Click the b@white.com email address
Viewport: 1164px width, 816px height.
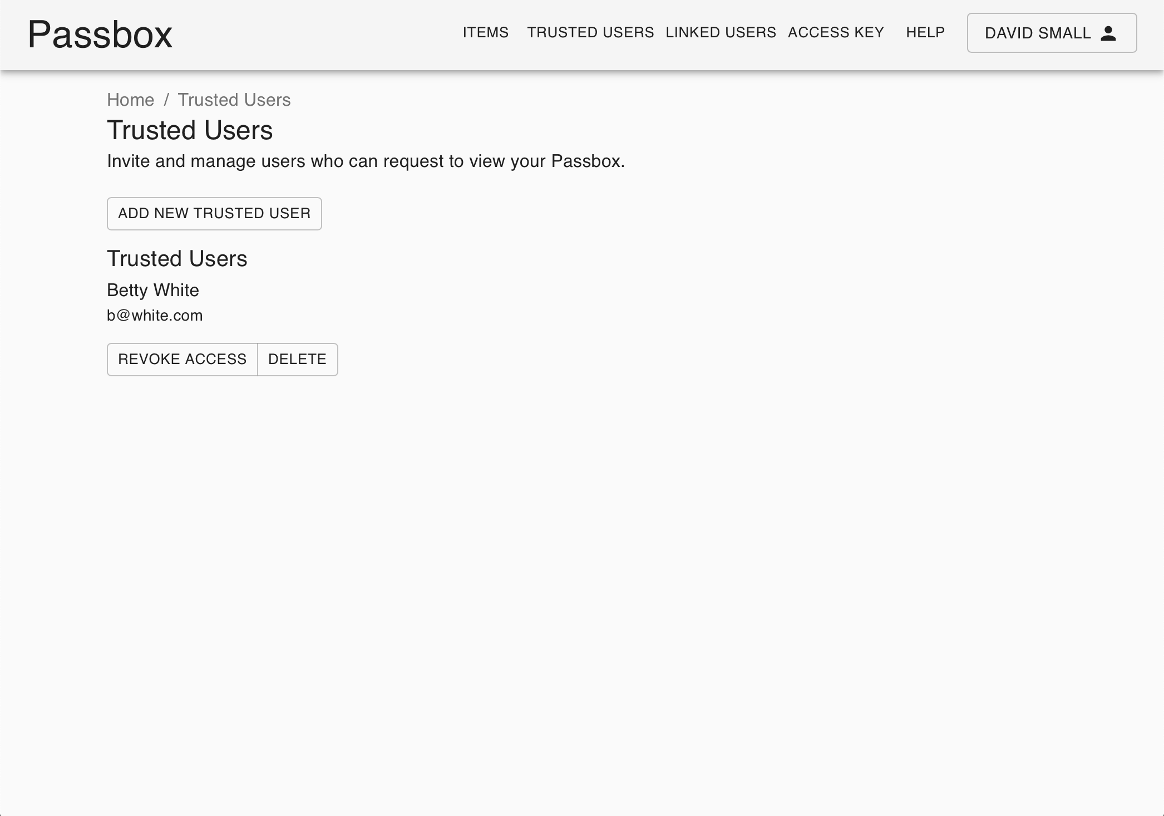tap(155, 316)
